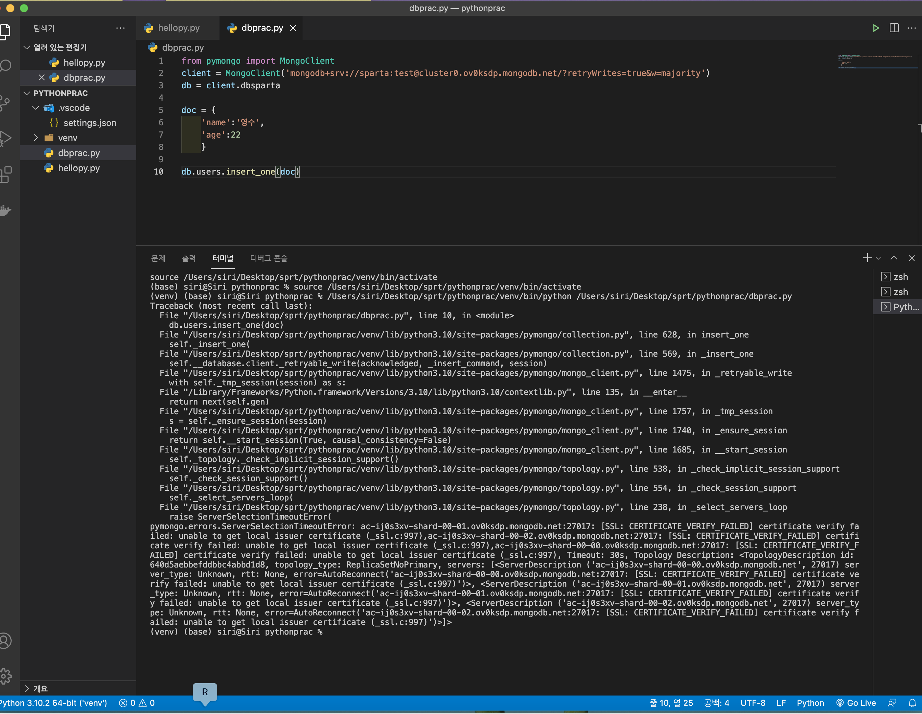Open the 출력 (Output) panel tab
Image resolution: width=922 pixels, height=714 pixels.
(189, 258)
